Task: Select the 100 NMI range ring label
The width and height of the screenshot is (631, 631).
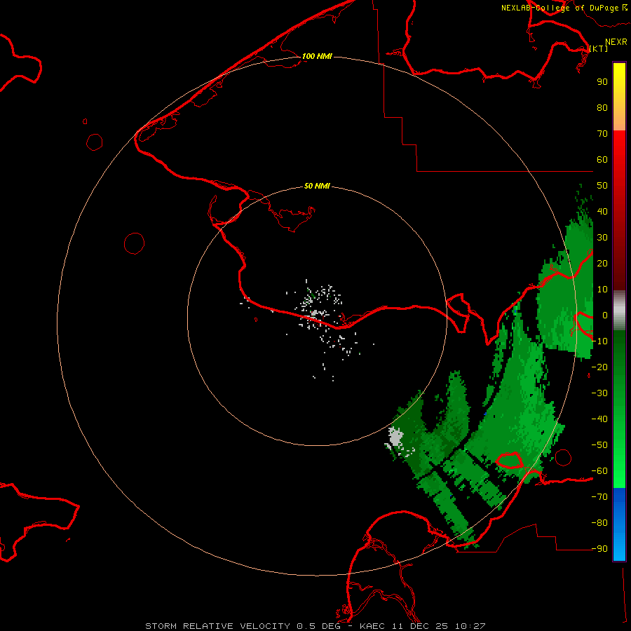Action: 317,56
